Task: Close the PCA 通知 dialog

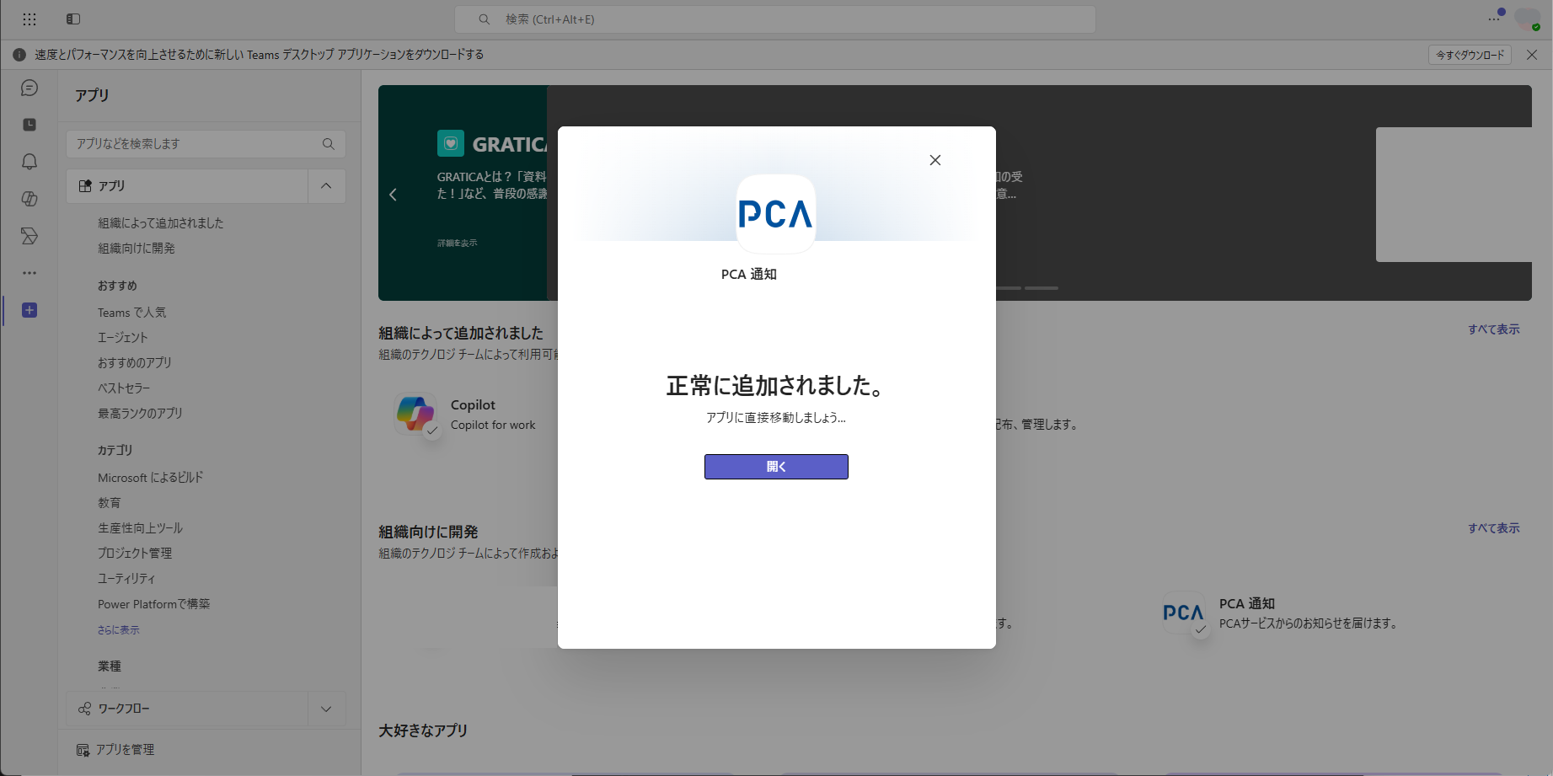Action: 935,160
